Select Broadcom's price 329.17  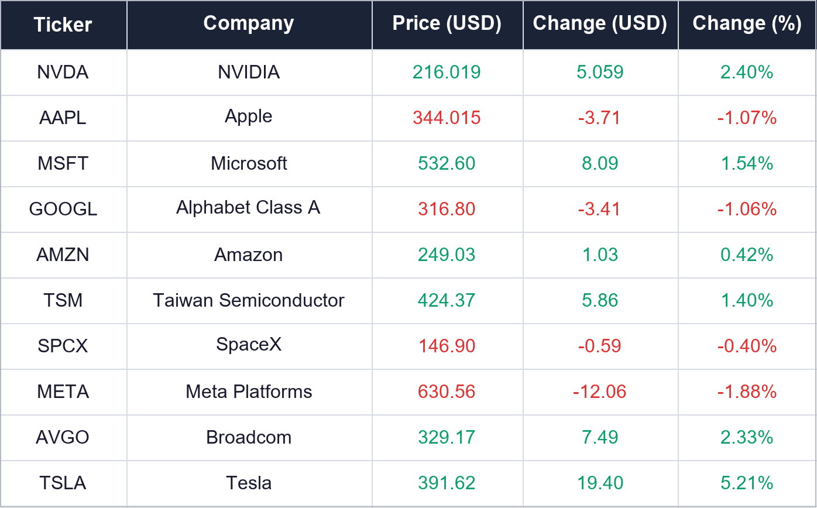pyautogui.click(x=447, y=437)
